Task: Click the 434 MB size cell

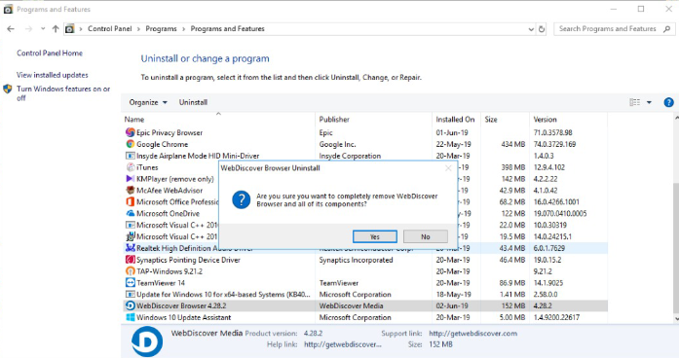Action: click(x=512, y=144)
